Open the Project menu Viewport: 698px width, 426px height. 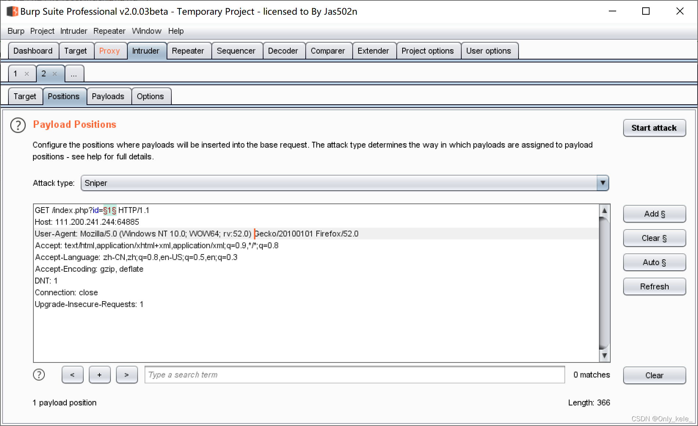click(x=42, y=31)
